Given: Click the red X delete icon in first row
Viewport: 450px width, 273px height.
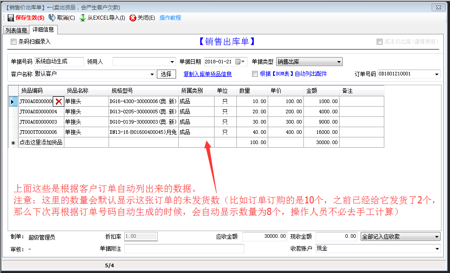Looking at the screenshot, I should [59, 102].
